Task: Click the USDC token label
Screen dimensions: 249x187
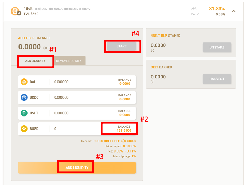Action: pyautogui.click(x=34, y=97)
